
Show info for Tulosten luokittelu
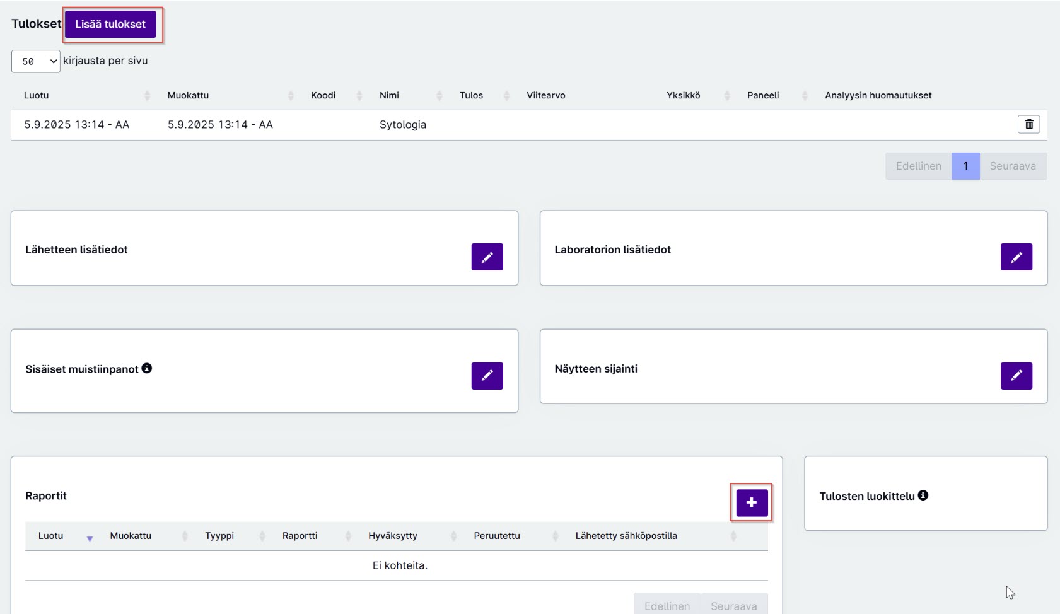click(x=923, y=495)
